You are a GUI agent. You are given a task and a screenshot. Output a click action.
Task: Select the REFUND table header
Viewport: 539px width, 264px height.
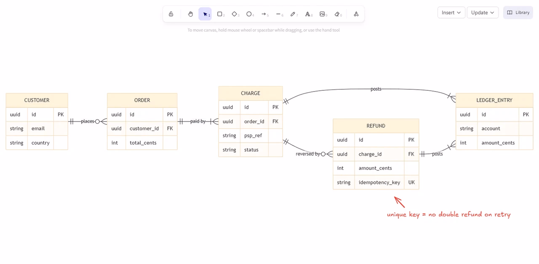376,126
